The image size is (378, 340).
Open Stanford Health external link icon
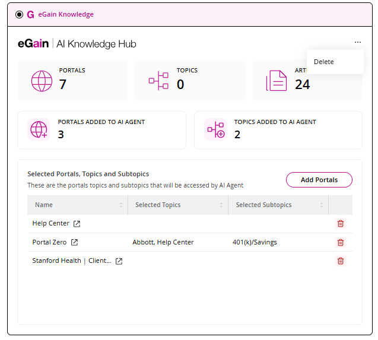(119, 261)
